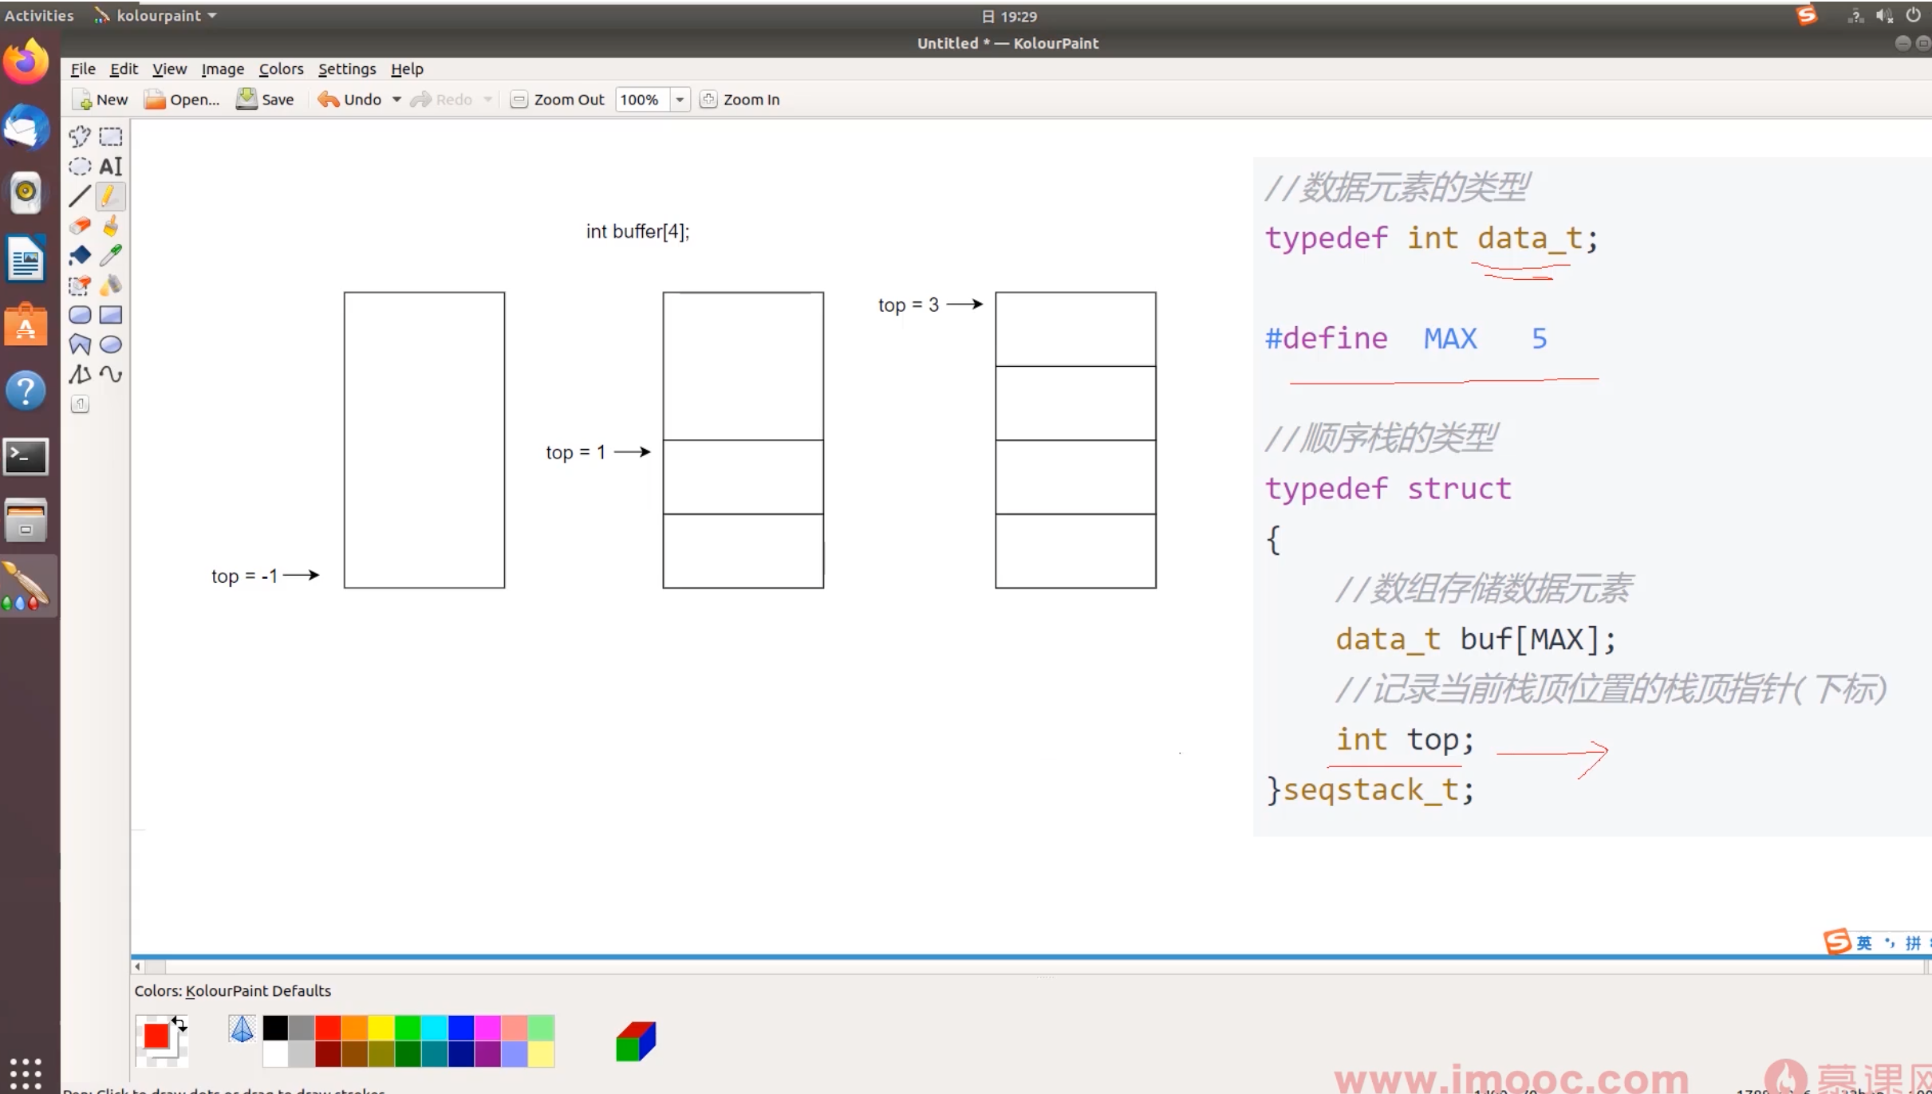The width and height of the screenshot is (1932, 1094).
Task: Swap foreground and background colors
Action: click(x=179, y=1023)
